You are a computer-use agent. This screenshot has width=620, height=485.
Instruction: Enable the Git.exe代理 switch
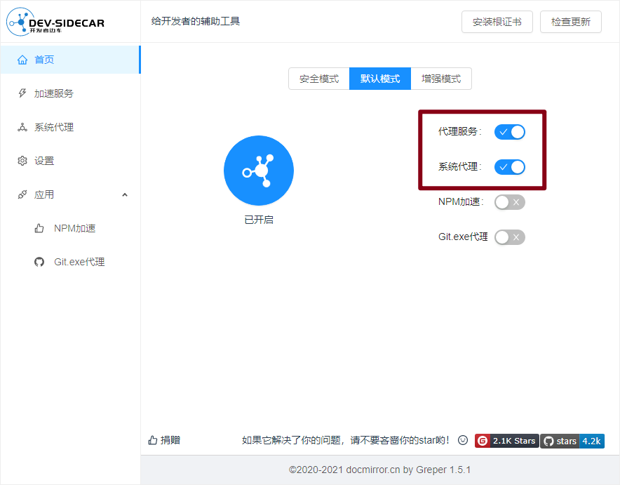509,237
